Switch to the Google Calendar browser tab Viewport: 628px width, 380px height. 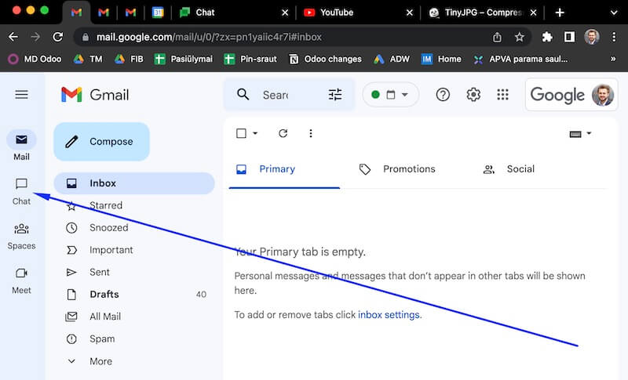[159, 13]
